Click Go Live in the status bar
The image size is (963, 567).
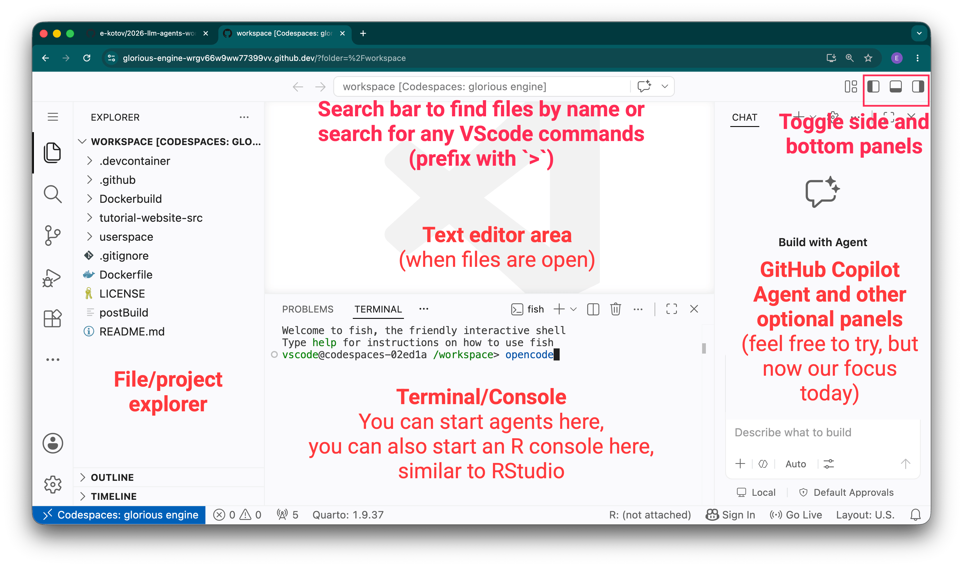(796, 515)
